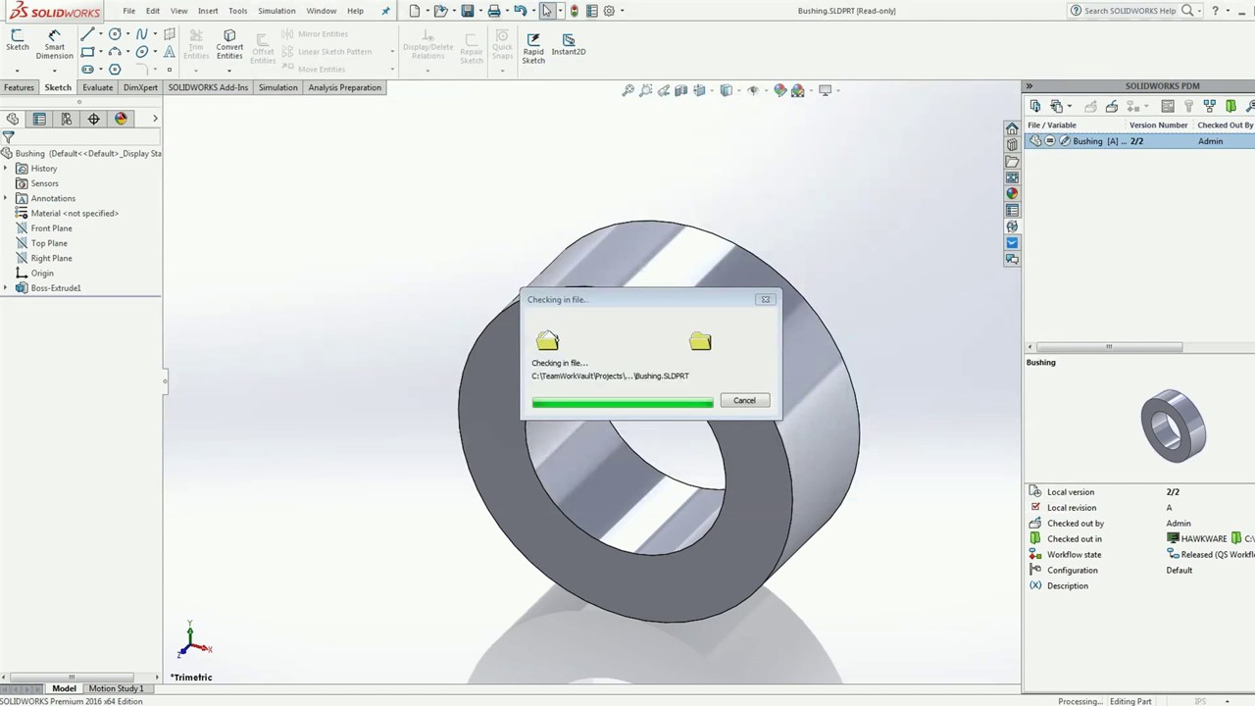Click the check-in progress bar

click(x=623, y=402)
